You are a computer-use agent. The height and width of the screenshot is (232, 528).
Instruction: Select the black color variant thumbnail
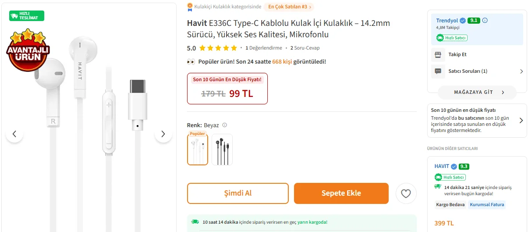(222, 150)
